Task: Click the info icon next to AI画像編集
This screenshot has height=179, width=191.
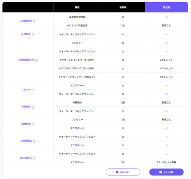Action: pyautogui.click(x=34, y=141)
